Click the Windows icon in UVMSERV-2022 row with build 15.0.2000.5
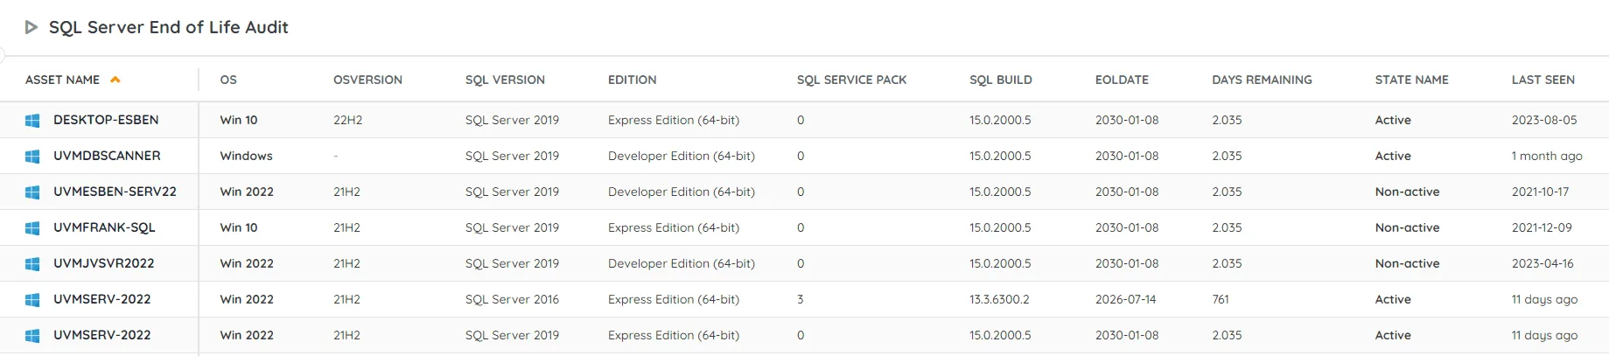Viewport: 1609px width, 356px height. [x=32, y=336]
